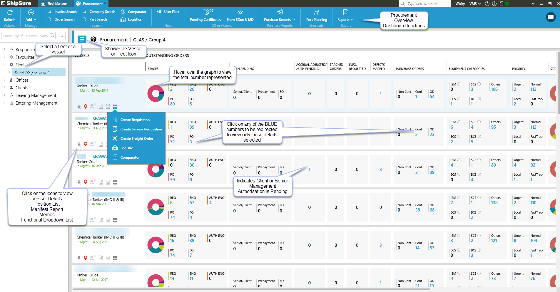Open Pending Certificates from the ribbon
The height and width of the screenshot is (292, 560).
pyautogui.click(x=205, y=16)
